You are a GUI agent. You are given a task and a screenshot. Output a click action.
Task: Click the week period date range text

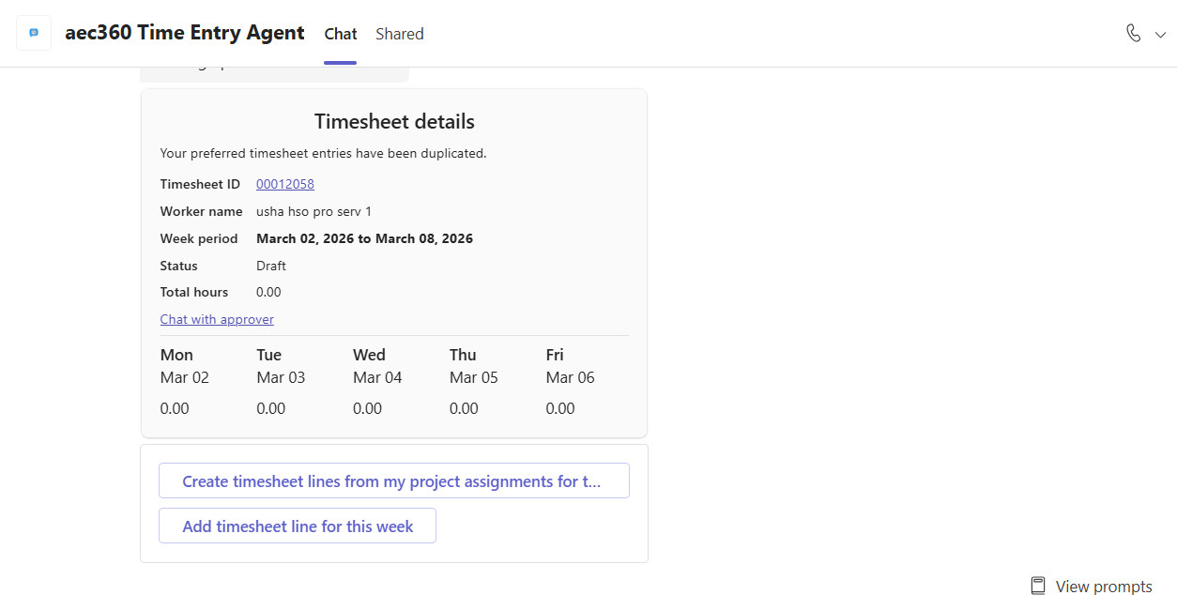[x=364, y=238]
